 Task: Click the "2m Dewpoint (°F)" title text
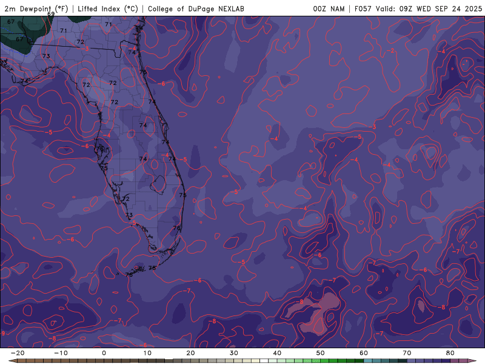tap(36, 9)
